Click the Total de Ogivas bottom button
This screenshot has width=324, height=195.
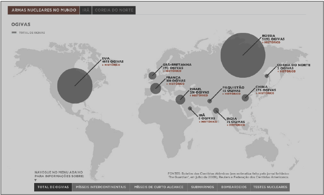pyautogui.click(x=53, y=187)
